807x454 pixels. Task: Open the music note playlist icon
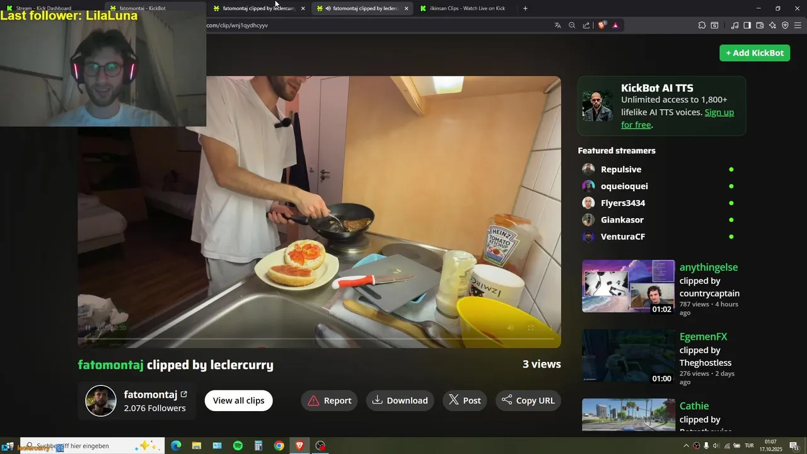click(x=734, y=25)
